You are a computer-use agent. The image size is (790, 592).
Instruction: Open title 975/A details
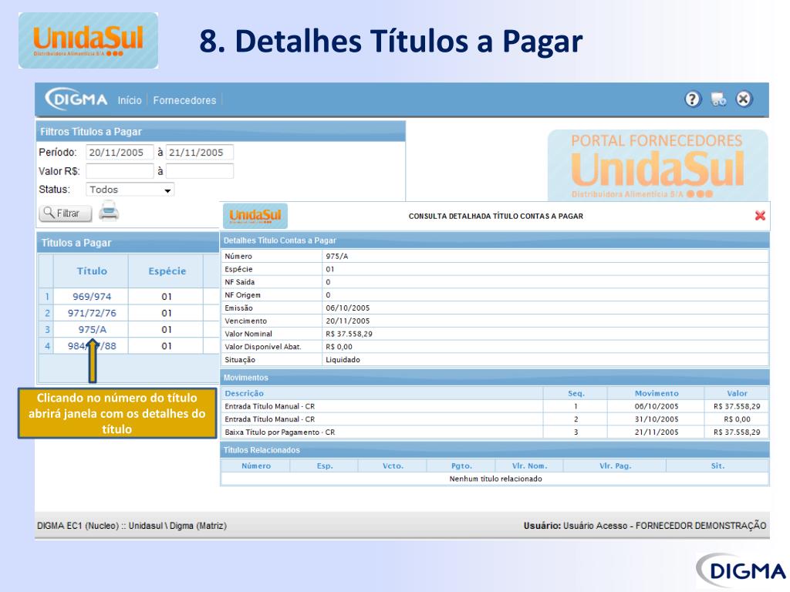tap(93, 330)
